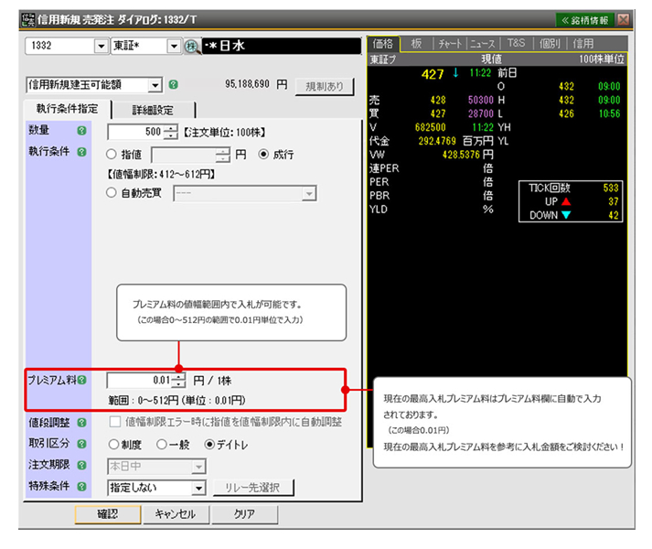Click the クリア clear button
The image size is (652, 549).
point(244,514)
